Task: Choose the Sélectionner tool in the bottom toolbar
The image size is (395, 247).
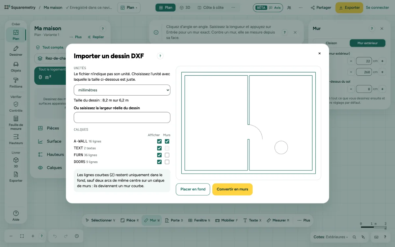Action: (100, 220)
